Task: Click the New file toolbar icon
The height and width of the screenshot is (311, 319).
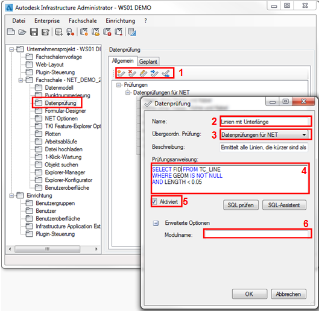Action: coord(11,32)
